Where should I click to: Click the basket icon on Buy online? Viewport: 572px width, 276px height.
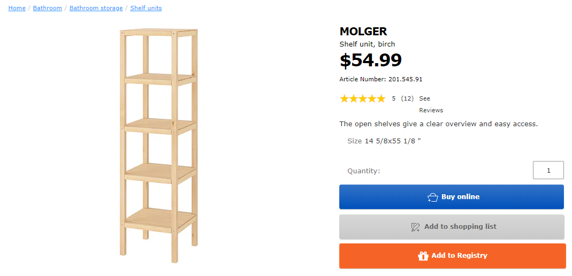click(433, 197)
